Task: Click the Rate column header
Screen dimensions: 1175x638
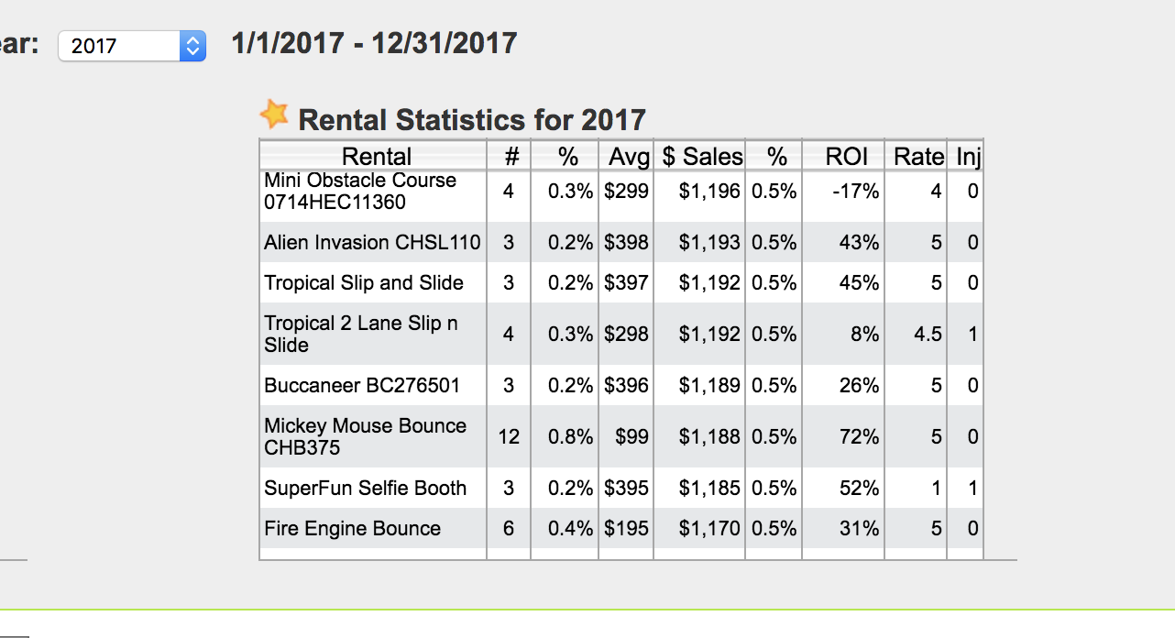Action: click(918, 157)
